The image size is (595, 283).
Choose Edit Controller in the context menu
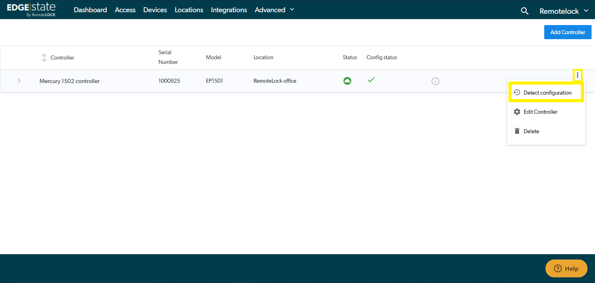click(540, 112)
